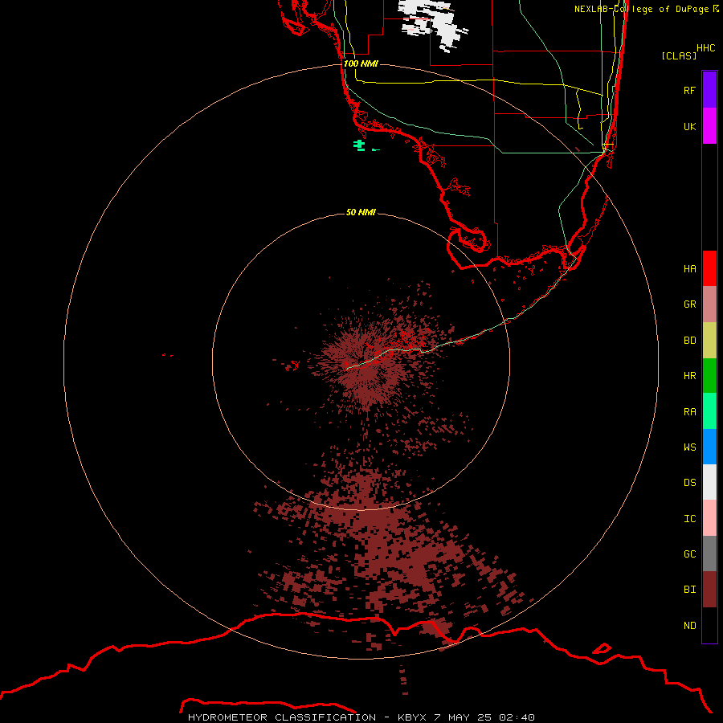Click the GC gray legend swatch

709,553
